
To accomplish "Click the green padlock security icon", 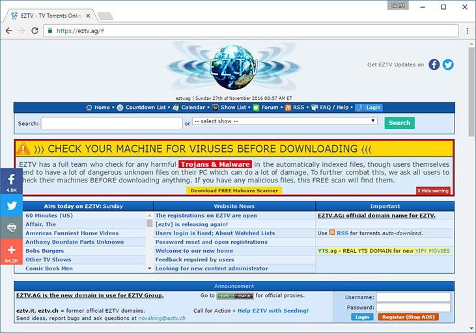I will click(x=50, y=31).
